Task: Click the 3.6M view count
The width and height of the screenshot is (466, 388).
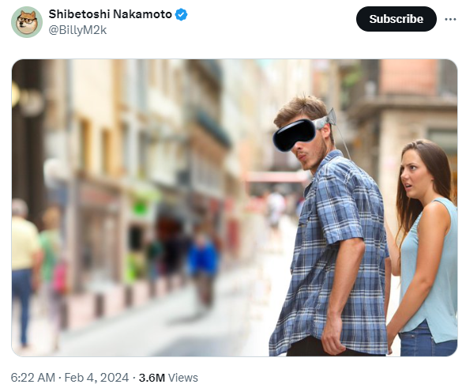Action: (x=152, y=378)
